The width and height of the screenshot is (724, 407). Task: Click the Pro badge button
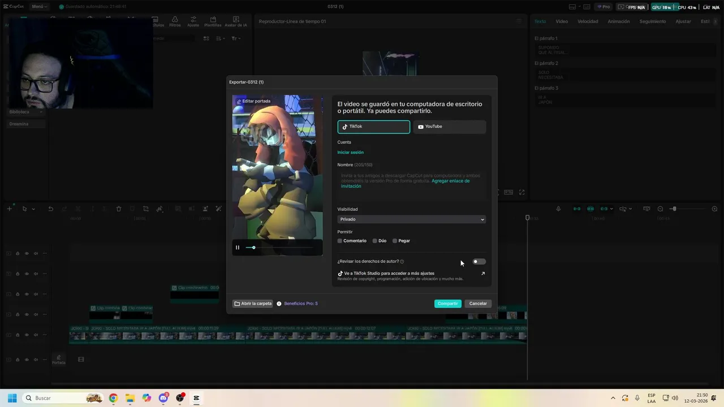coord(604,7)
